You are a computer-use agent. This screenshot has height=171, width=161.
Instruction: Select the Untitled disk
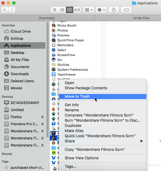coord(23,110)
